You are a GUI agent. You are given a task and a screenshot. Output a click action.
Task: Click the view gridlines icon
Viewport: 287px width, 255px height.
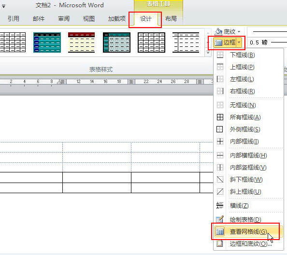point(220,232)
